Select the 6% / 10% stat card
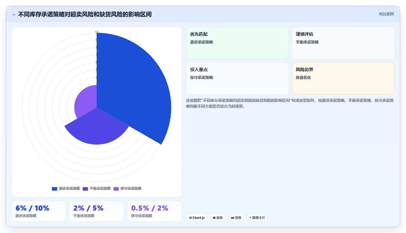The height and width of the screenshot is (233, 406). (39, 211)
